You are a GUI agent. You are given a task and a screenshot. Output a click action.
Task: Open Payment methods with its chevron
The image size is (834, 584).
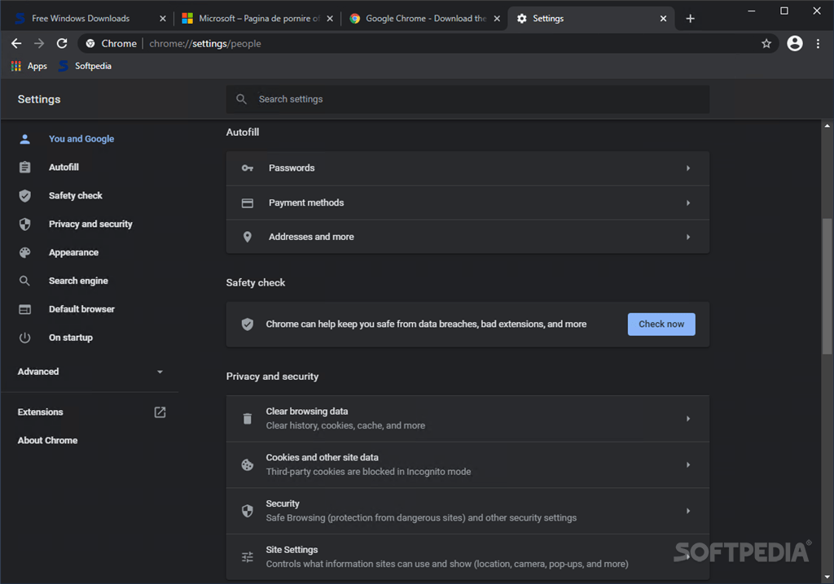click(688, 203)
